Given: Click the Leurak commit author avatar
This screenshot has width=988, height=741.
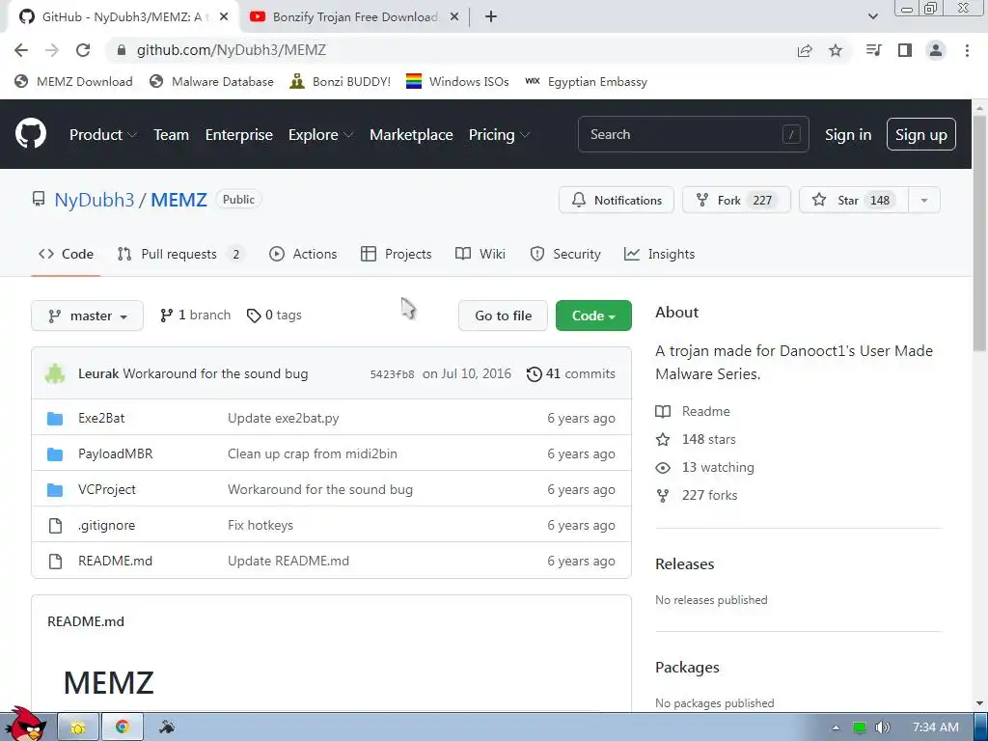Looking at the screenshot, I should pyautogui.click(x=55, y=373).
